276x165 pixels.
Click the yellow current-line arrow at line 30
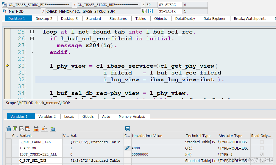coord(7,66)
